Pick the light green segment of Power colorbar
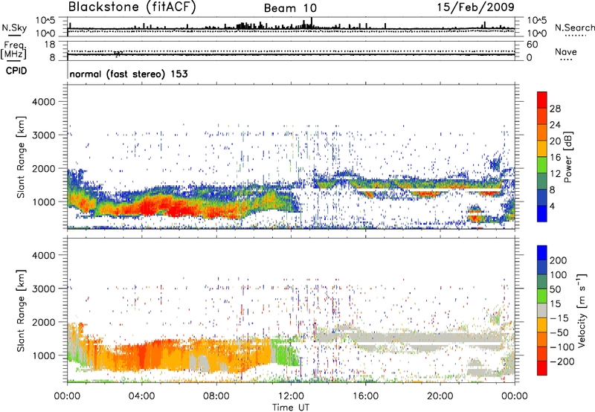This screenshot has height=412, width=595. click(542, 165)
